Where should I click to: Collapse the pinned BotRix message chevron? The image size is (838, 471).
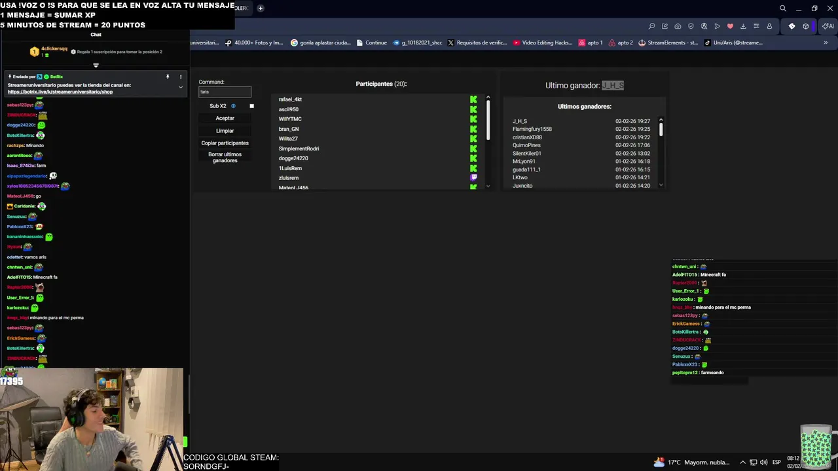pyautogui.click(x=181, y=87)
